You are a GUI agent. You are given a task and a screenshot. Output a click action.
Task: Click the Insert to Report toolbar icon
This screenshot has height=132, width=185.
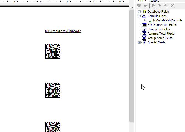139,6
